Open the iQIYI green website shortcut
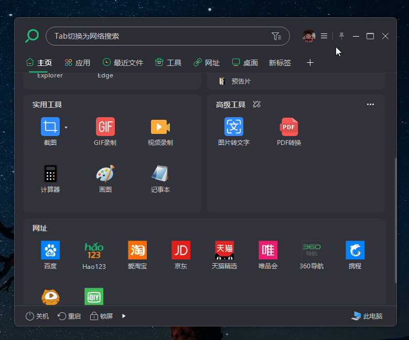The width and height of the screenshot is (409, 340). click(94, 296)
